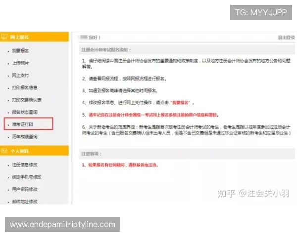
Task: Click the 注册会计师考试报名说明 heading
Action: point(106,50)
